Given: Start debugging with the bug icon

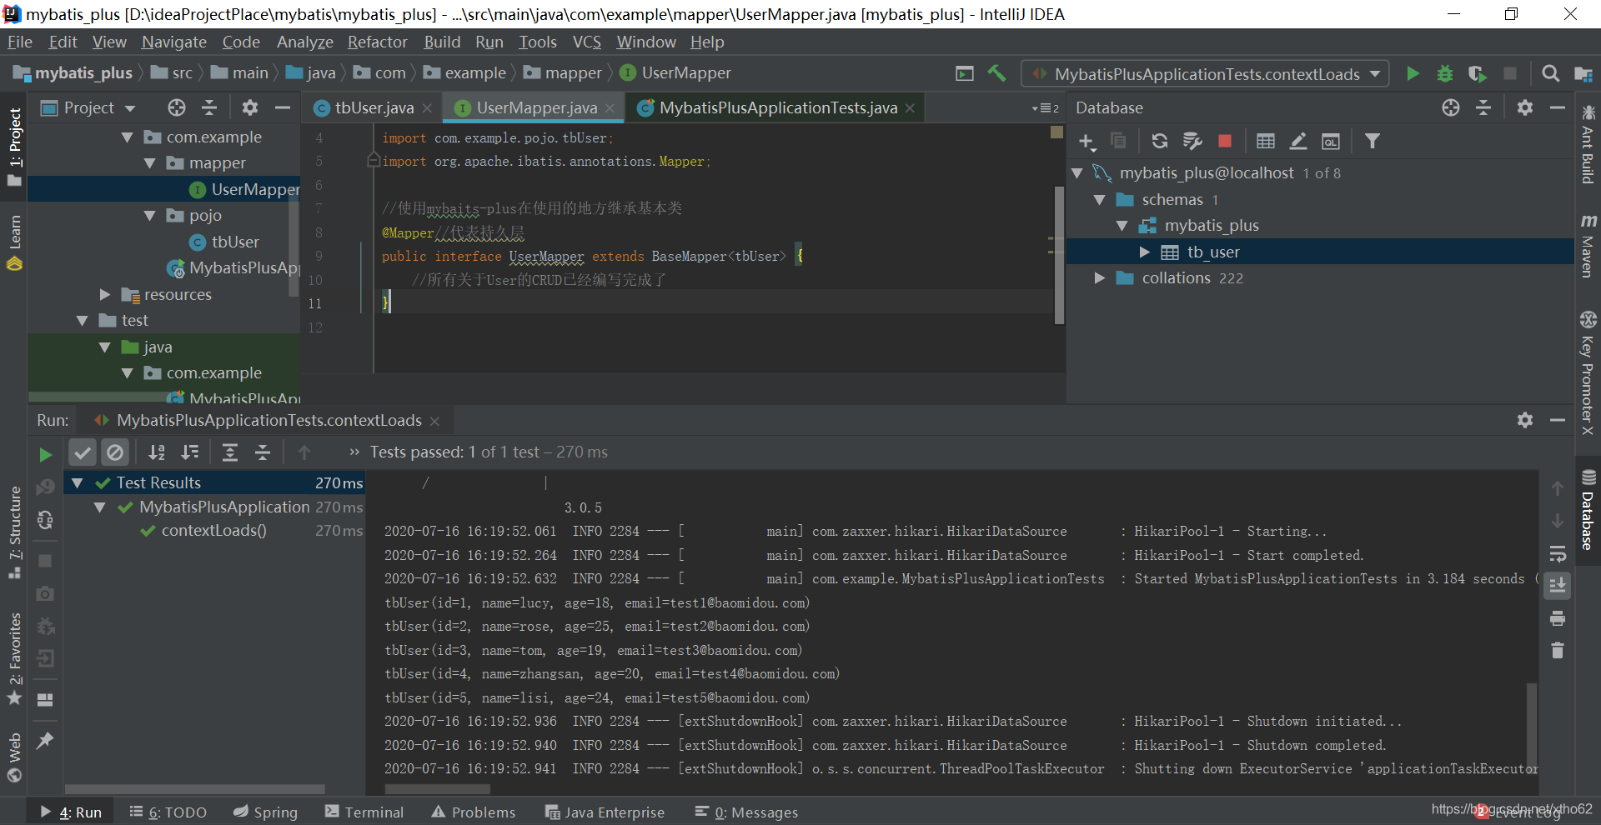Looking at the screenshot, I should [x=1445, y=73].
